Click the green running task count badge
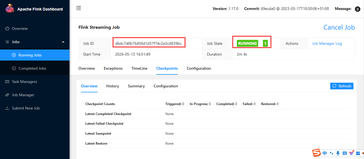This screenshot has height=159, width=364. click(265, 43)
